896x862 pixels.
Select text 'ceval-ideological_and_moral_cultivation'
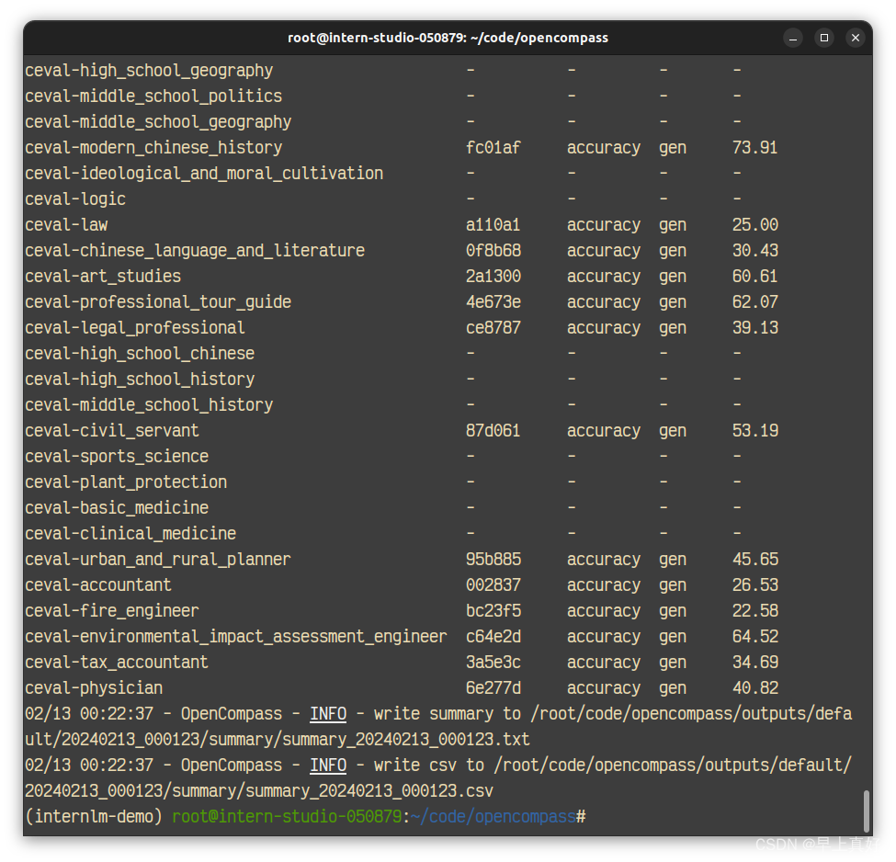(204, 173)
